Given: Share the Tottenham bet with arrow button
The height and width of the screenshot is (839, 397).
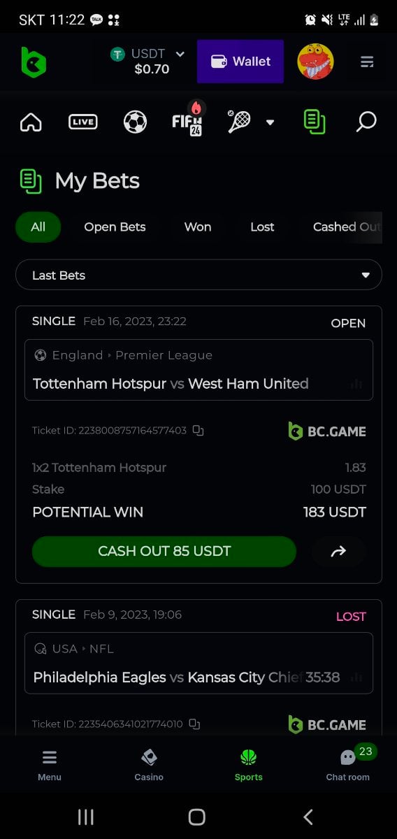Looking at the screenshot, I should click(338, 552).
